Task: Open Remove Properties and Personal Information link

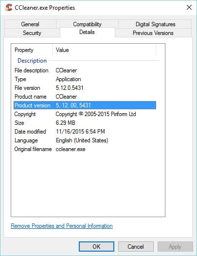Action: pyautogui.click(x=62, y=226)
